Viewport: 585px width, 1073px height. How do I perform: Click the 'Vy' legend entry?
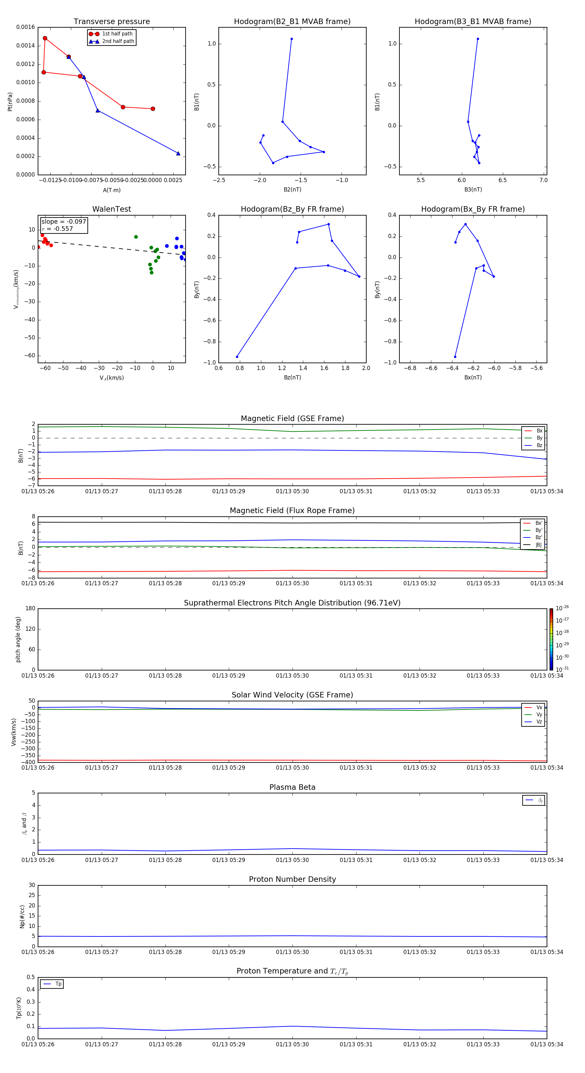(533, 714)
